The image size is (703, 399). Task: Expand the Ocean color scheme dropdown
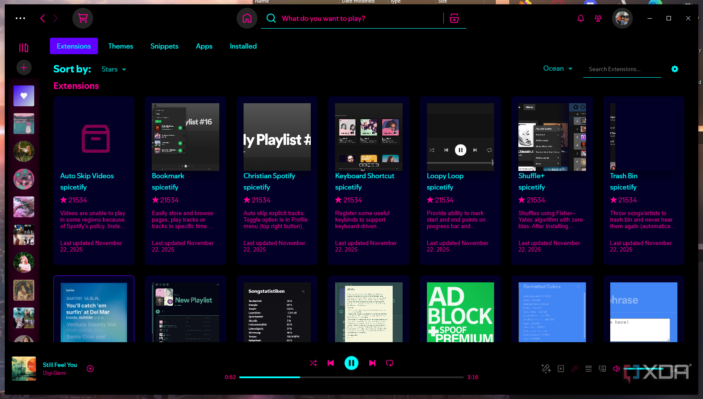[x=558, y=69]
